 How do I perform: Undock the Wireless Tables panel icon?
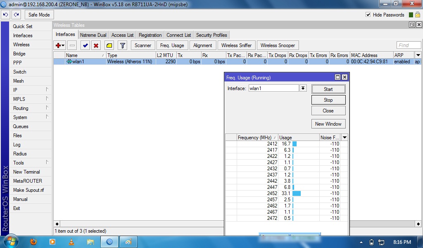coord(412,25)
